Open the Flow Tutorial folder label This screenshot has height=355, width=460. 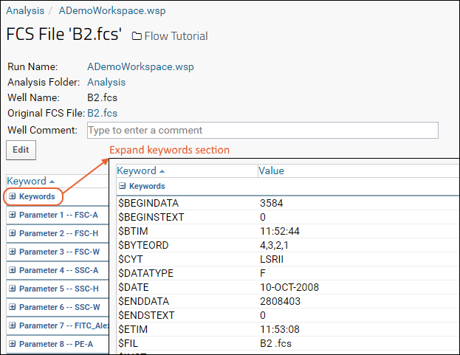(x=176, y=36)
